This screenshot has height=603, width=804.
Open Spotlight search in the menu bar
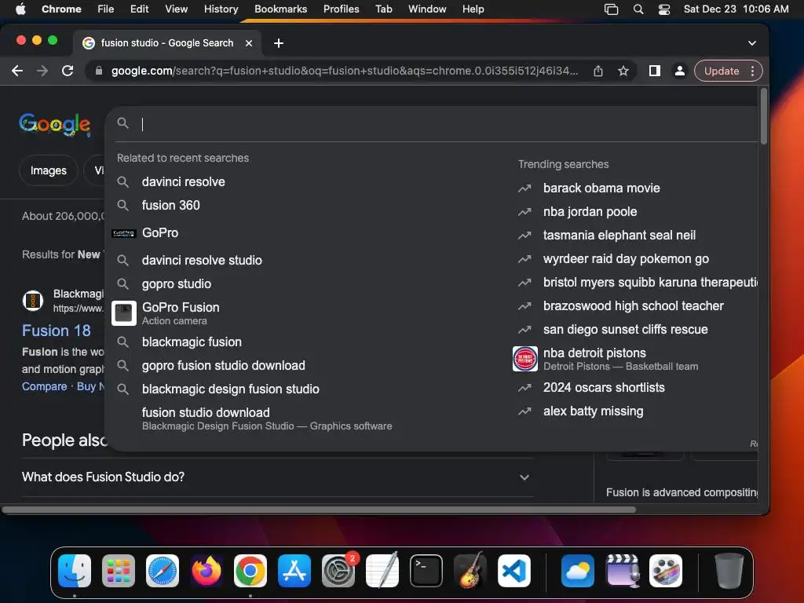coord(638,9)
